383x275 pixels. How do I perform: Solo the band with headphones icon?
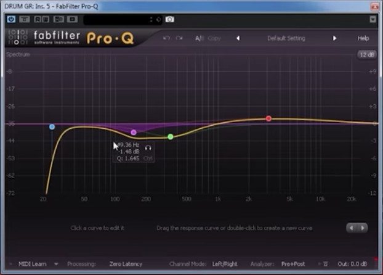148,148
